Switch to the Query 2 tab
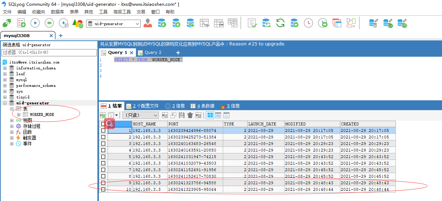This screenshot has width=442, height=201. (x=153, y=52)
